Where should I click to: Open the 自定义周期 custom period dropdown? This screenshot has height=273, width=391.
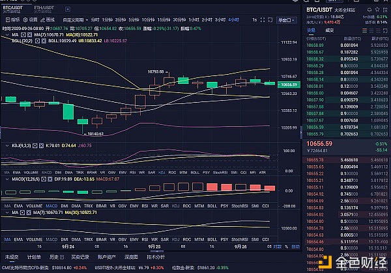click(x=76, y=20)
